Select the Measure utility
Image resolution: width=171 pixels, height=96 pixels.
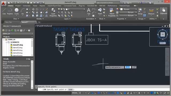coord(151,12)
